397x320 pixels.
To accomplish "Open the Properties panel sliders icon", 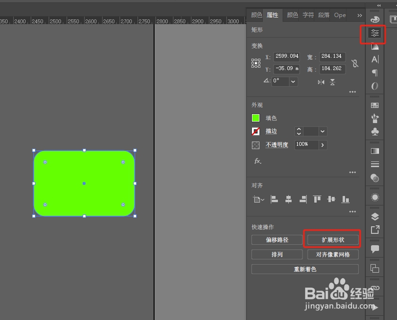I will tap(375, 33).
